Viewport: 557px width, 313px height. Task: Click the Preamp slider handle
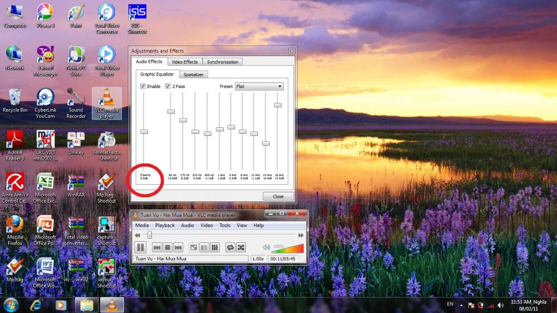click(144, 132)
